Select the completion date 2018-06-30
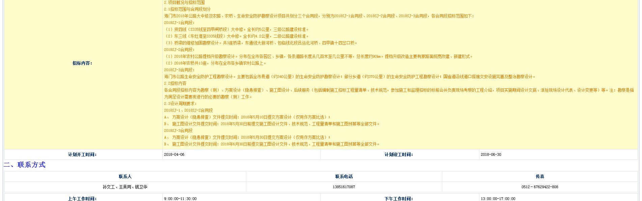Screen dimensions: 642x201 (x=491, y=154)
